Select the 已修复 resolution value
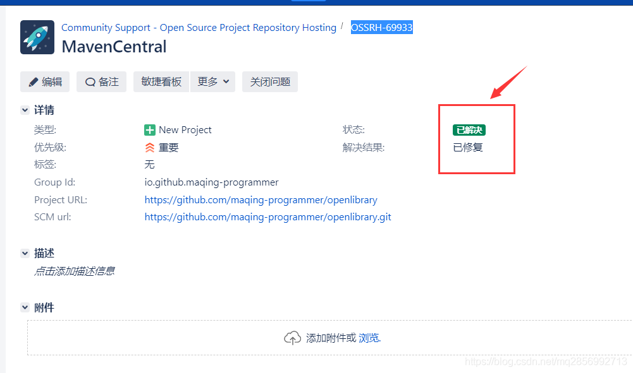This screenshot has height=373, width=633. pos(468,148)
